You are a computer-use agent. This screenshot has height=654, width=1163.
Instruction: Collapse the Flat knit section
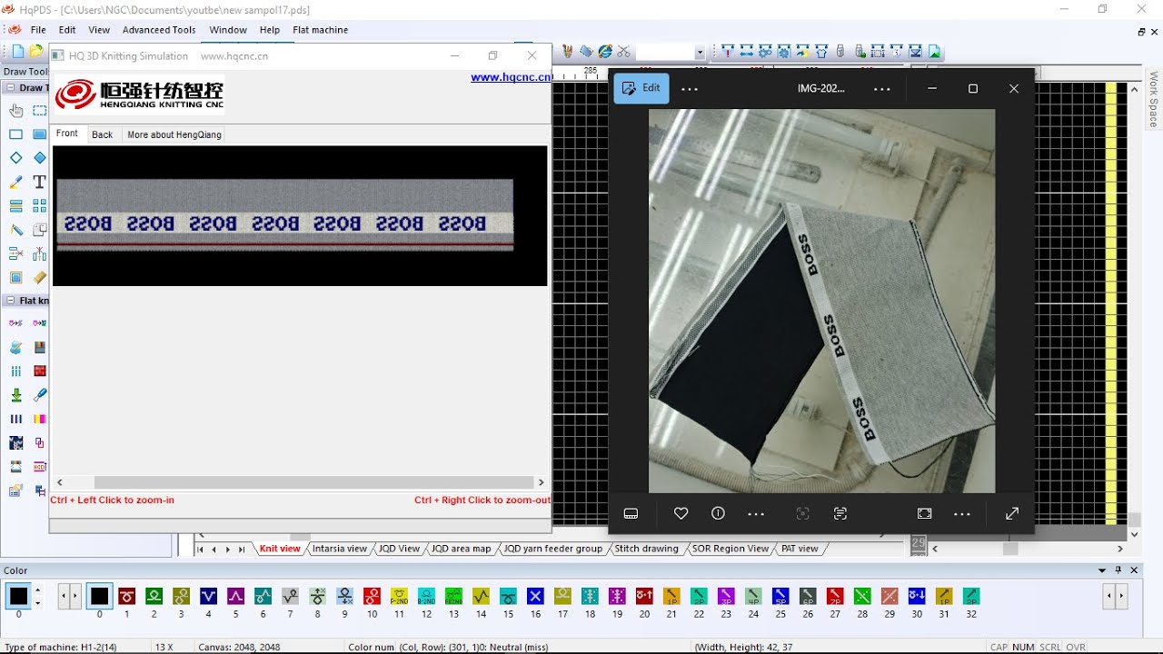[x=11, y=301]
